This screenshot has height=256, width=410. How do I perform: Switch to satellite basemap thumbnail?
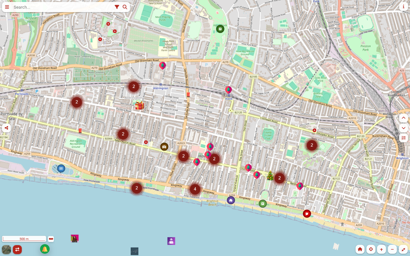(x=6, y=249)
